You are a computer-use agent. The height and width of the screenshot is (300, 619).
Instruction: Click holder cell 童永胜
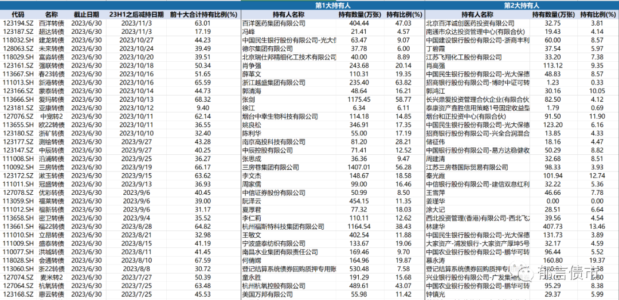pos(252,278)
